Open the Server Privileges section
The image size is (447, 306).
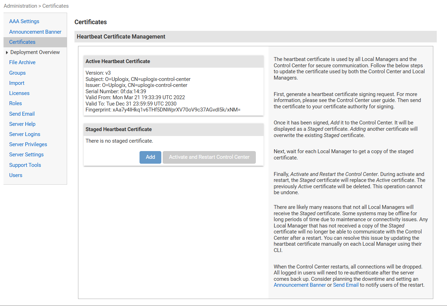pos(28,144)
